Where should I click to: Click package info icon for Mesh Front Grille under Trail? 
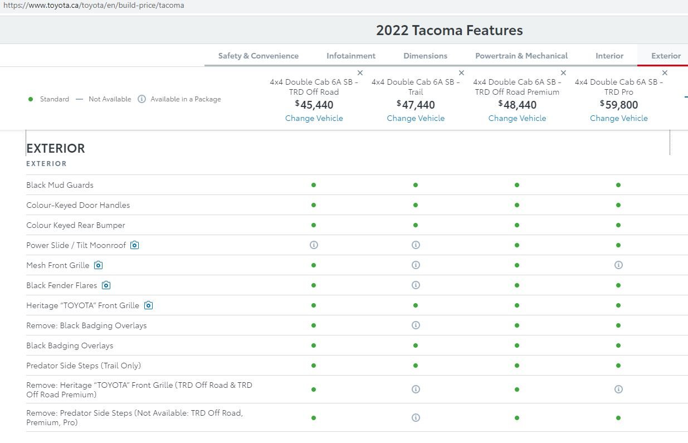(416, 265)
